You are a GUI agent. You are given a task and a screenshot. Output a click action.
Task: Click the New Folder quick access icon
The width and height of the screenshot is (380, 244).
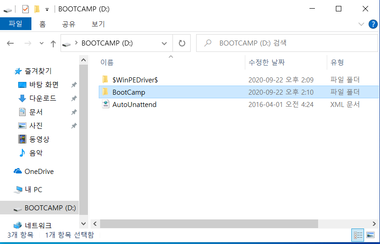tap(36, 9)
